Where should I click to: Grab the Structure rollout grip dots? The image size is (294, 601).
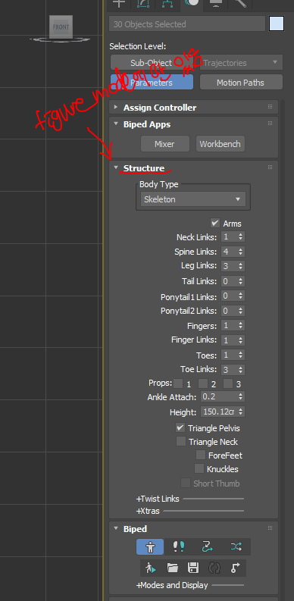coord(271,167)
